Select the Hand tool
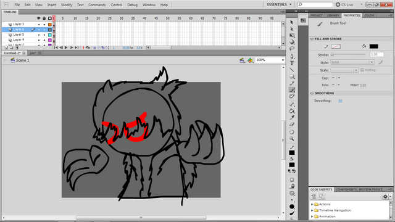395x222 pixels. (x=292, y=132)
